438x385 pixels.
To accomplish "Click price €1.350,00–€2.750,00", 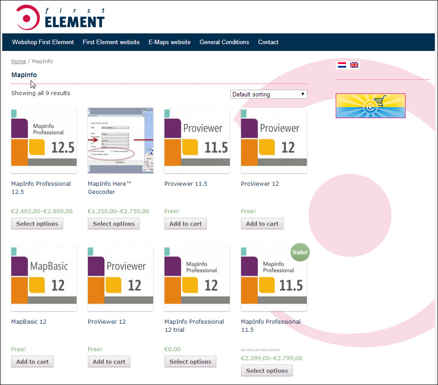I will pos(119,211).
